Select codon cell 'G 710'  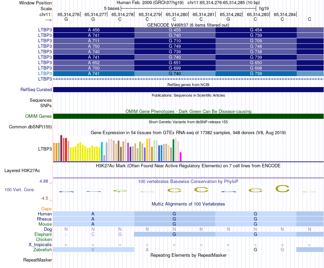coord(175,41)
